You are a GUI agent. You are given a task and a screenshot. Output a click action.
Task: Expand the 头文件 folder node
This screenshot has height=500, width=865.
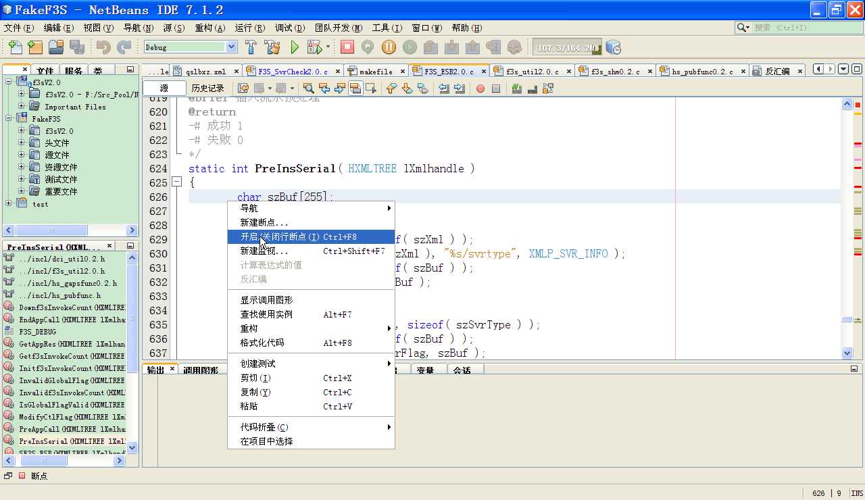(x=22, y=143)
